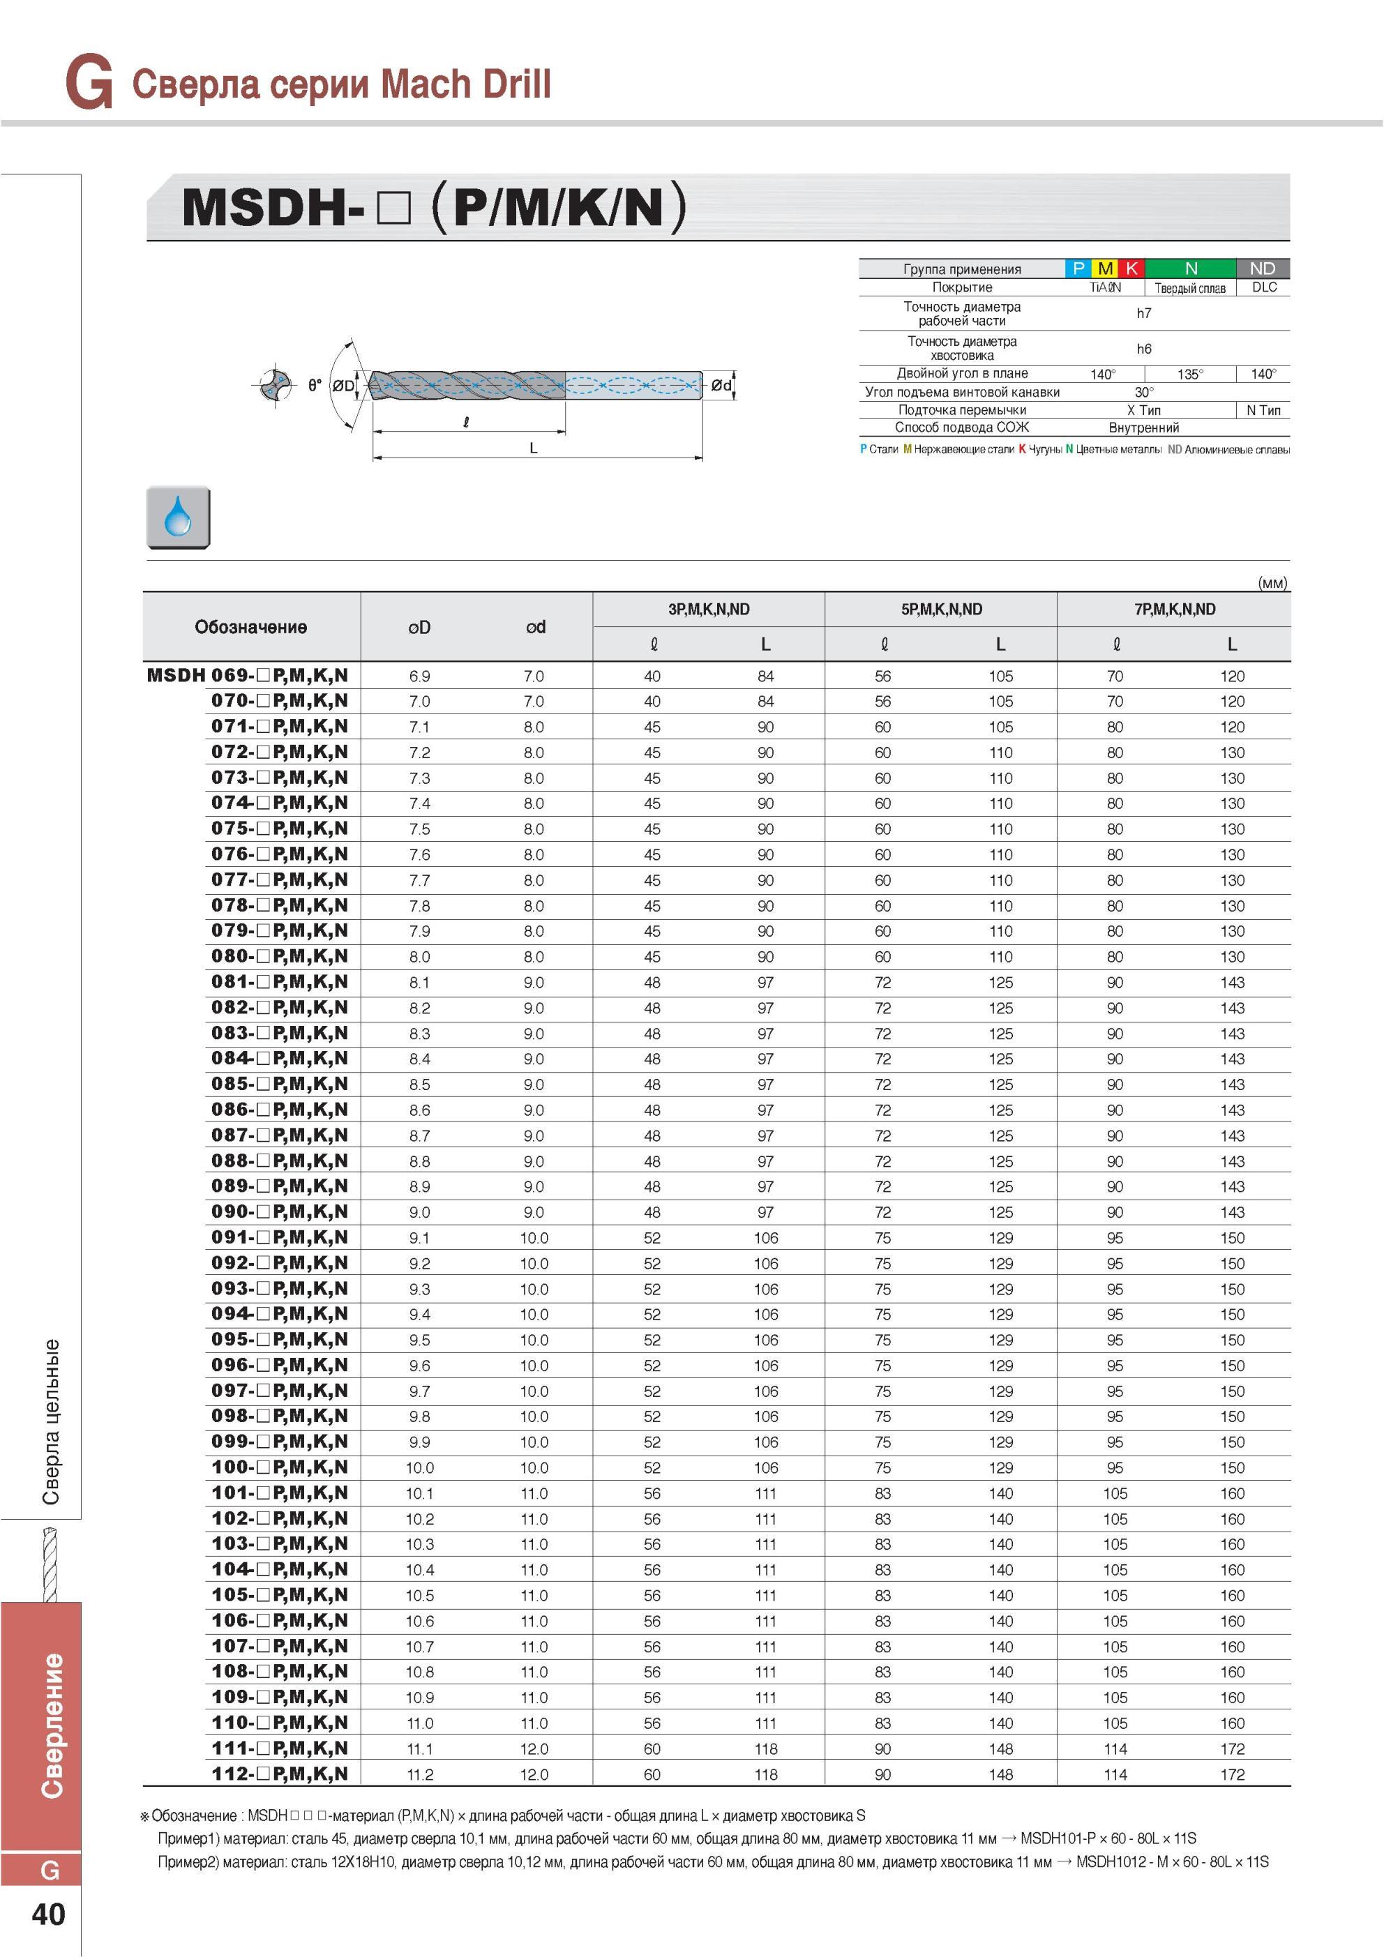This screenshot has width=1384, height=1957.
Task: Click the title 'Сверла серии Mach Drill'
Action: [341, 84]
